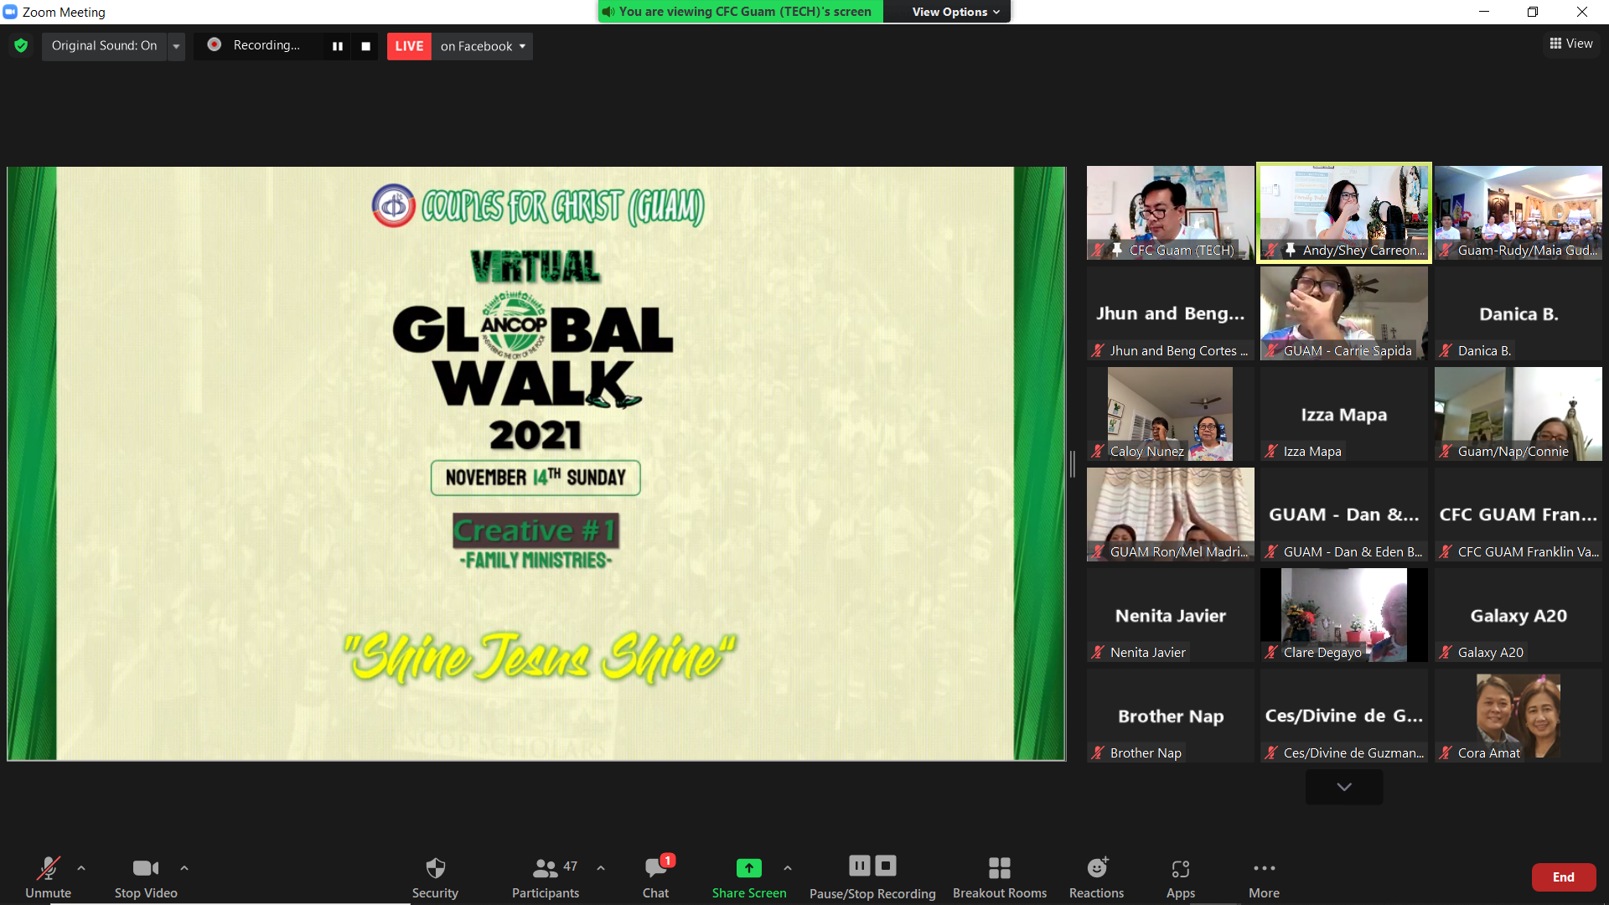The width and height of the screenshot is (1609, 905).
Task: Select Guam-Rudy/Maia video tile
Action: point(1518,213)
